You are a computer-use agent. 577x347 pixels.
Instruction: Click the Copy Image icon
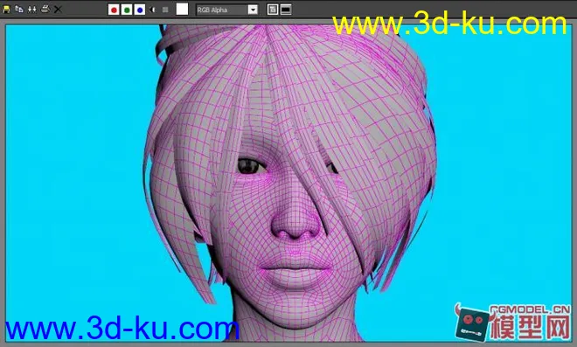tap(19, 10)
